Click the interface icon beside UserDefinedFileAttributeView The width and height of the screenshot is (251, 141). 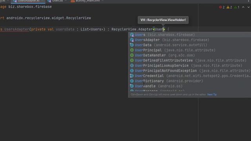[x=132, y=60]
